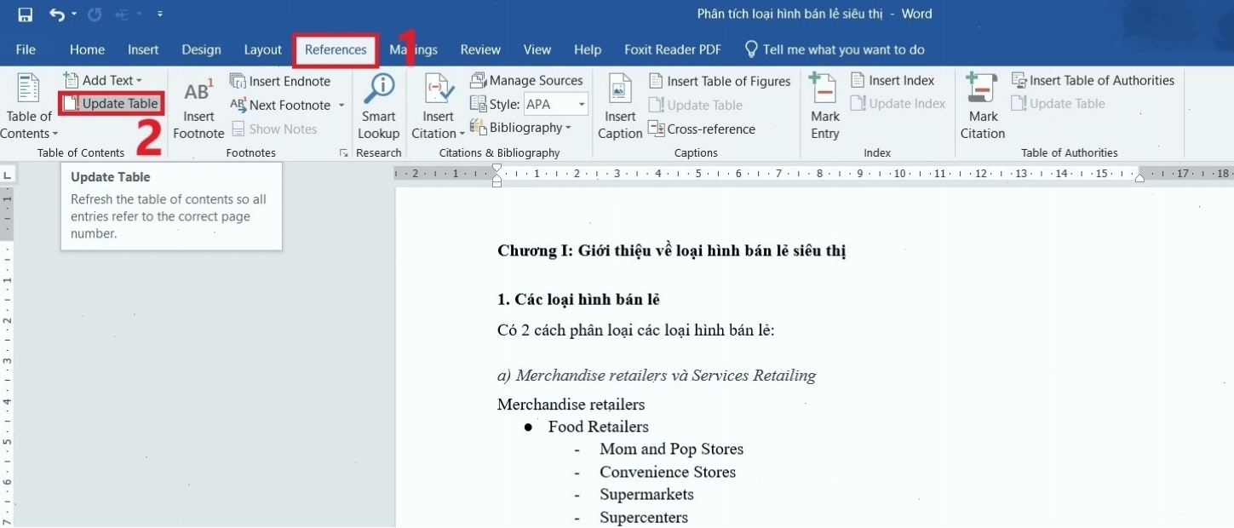
Task: Open the Undo history dropdown arrow
Action: point(74,14)
